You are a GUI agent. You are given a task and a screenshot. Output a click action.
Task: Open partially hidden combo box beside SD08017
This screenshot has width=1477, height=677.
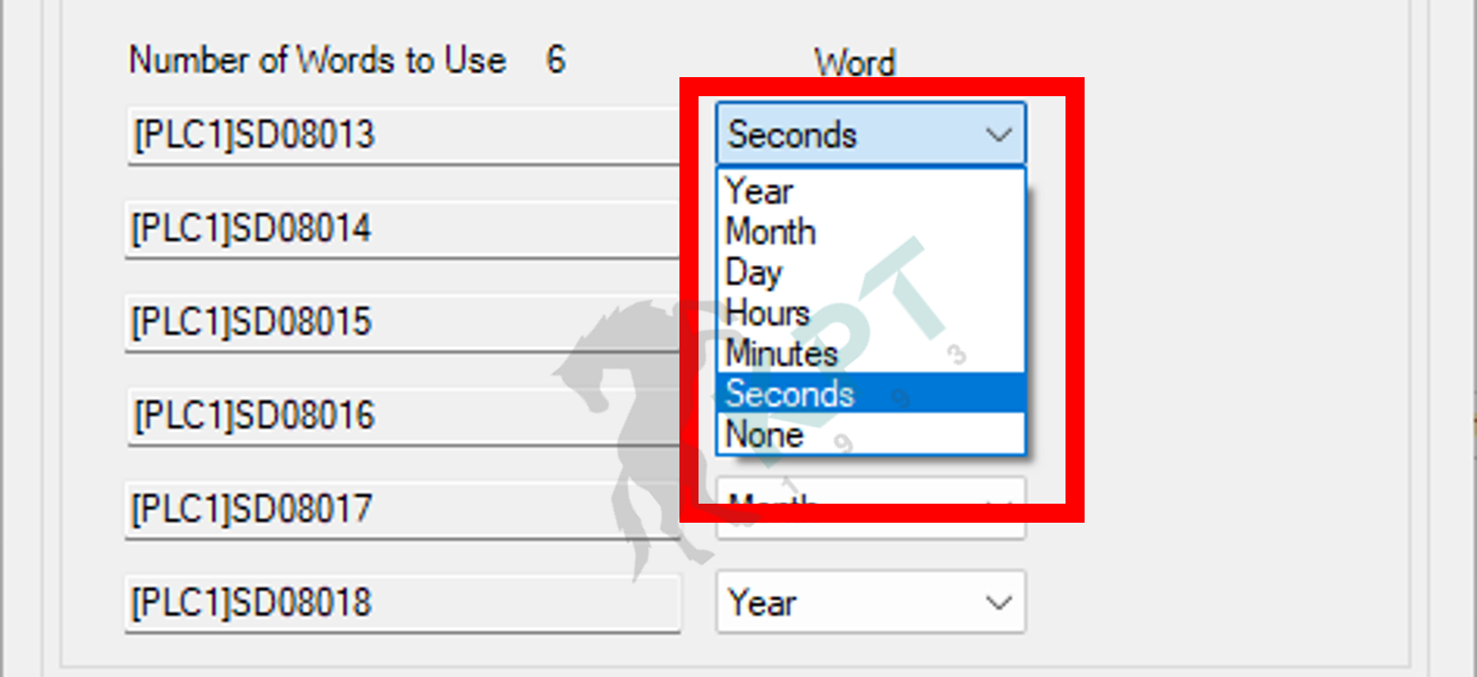870,508
